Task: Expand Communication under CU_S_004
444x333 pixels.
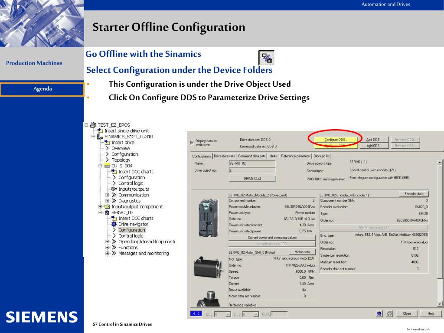Action: click(x=107, y=195)
